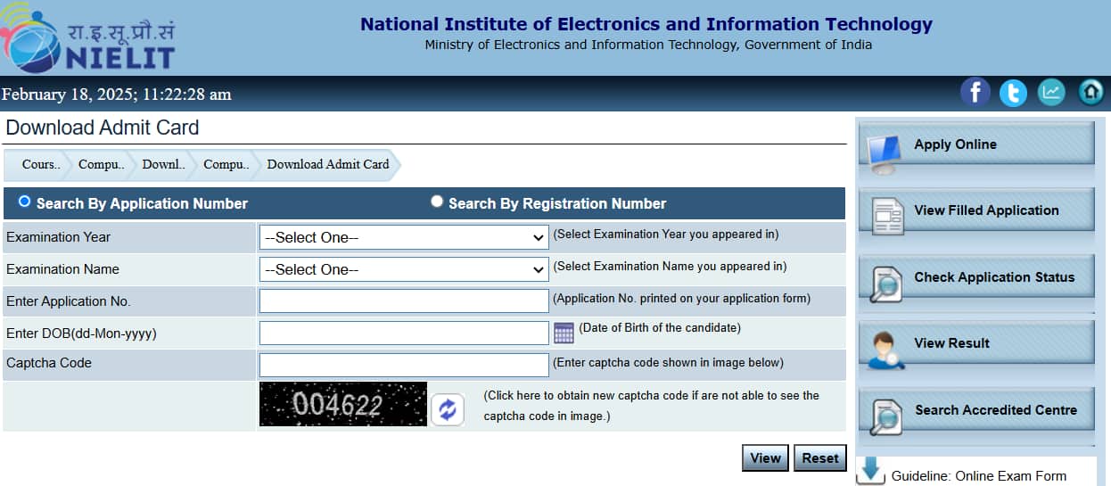Click the Reset button
The height and width of the screenshot is (486, 1111).
coord(819,457)
